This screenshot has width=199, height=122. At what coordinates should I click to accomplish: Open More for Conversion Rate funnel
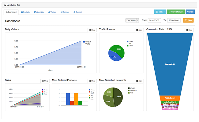click(189, 30)
